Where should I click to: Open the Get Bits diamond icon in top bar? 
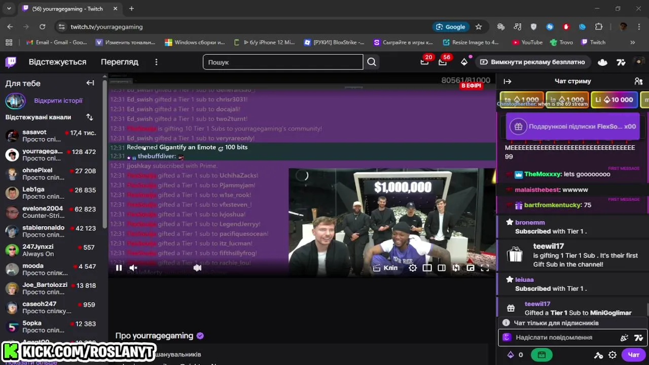464,62
